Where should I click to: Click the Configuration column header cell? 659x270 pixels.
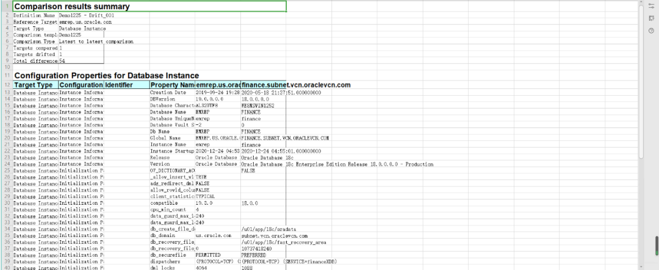click(81, 85)
